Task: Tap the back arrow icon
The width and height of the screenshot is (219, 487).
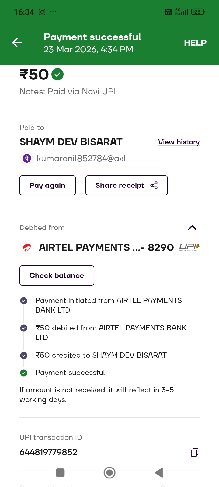Action: [x=17, y=43]
